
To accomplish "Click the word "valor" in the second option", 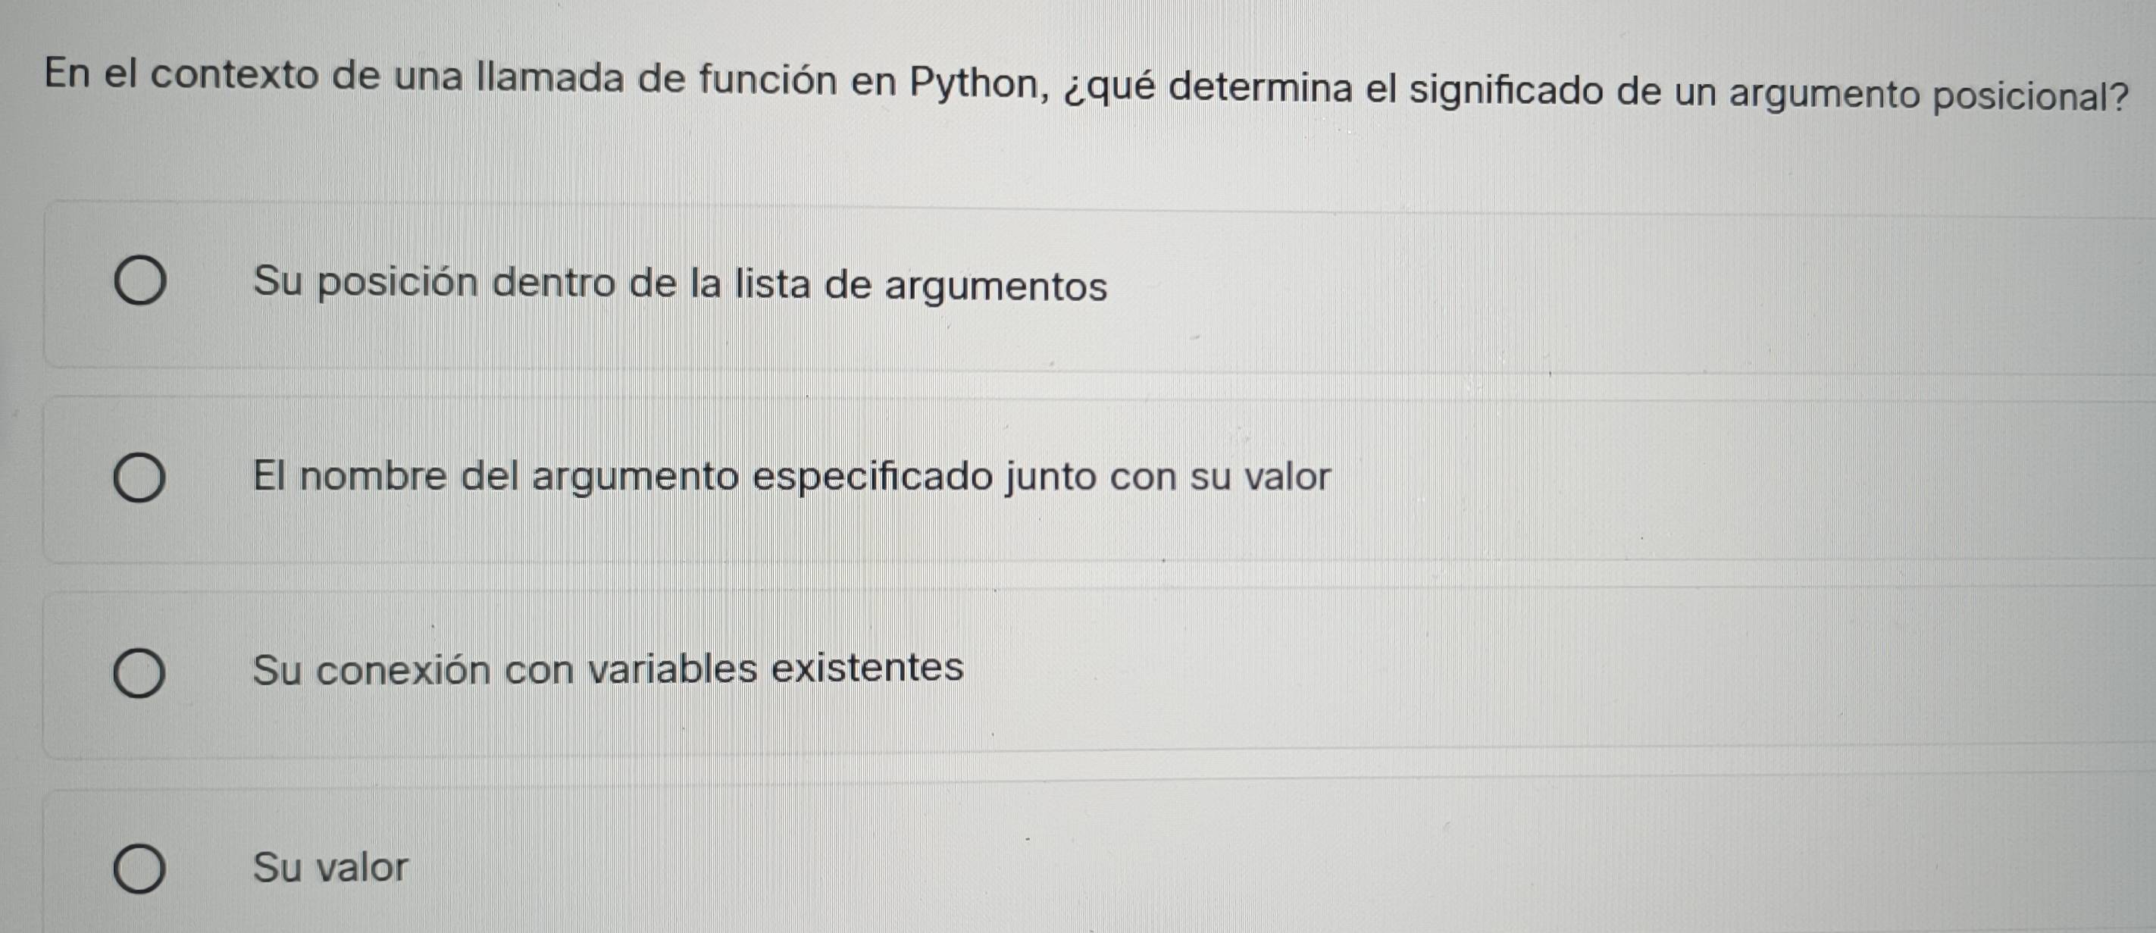I will [1288, 477].
